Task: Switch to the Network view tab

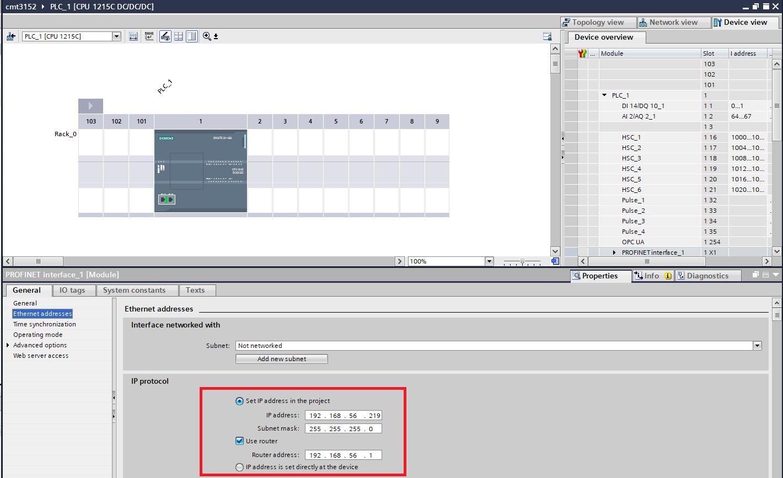Action: 668,22
